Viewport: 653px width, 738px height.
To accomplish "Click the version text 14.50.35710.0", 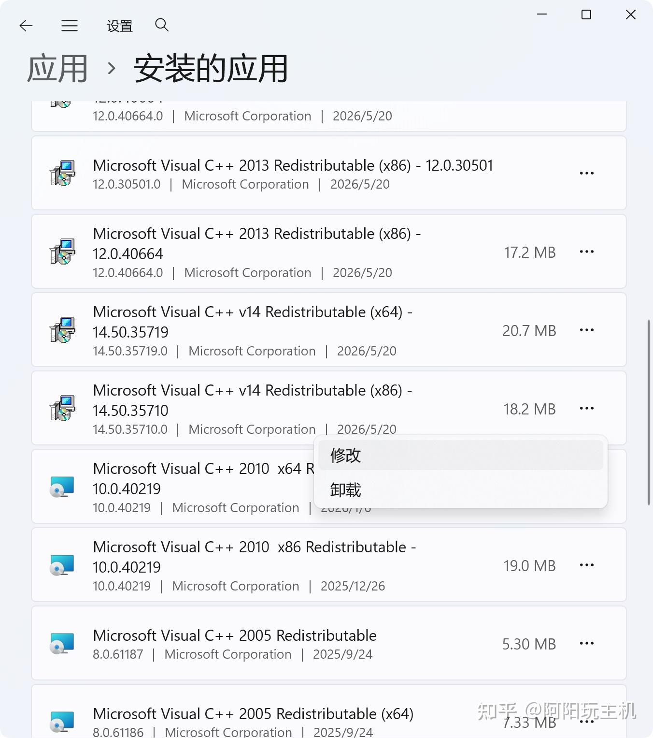I will click(130, 429).
